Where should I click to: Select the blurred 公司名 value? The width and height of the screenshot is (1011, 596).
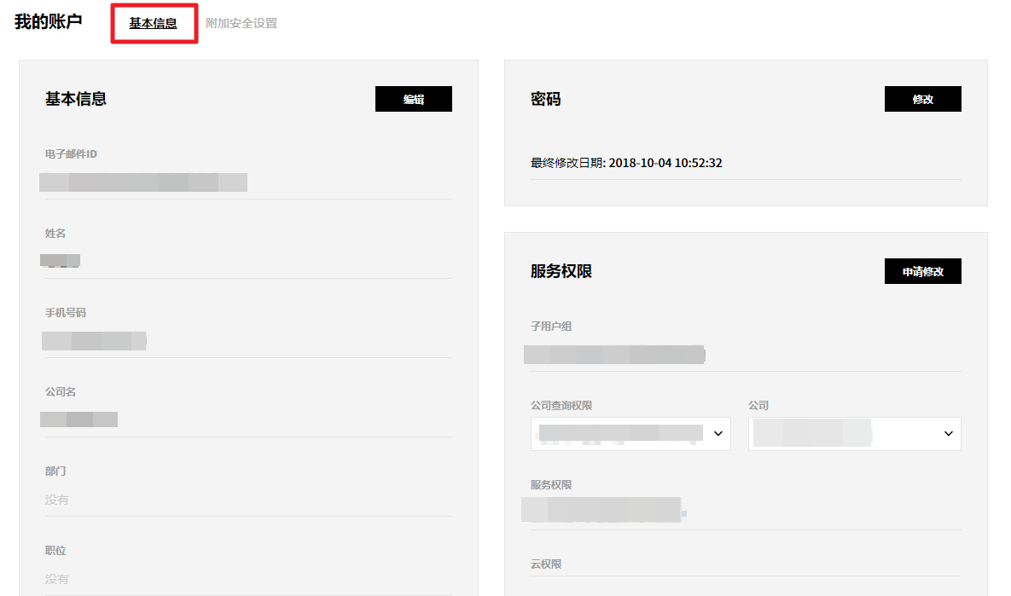(x=79, y=420)
